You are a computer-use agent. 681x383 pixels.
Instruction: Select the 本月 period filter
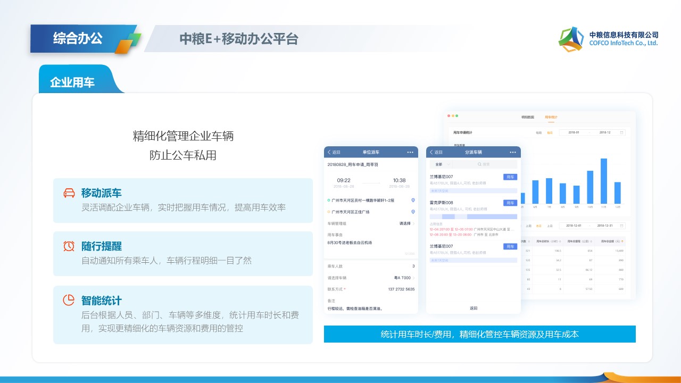(539, 226)
